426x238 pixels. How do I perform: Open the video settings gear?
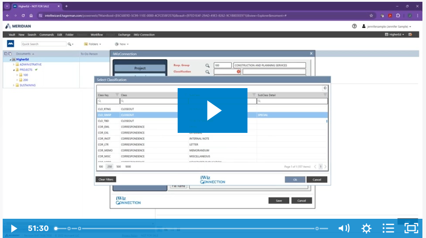[x=366, y=228]
